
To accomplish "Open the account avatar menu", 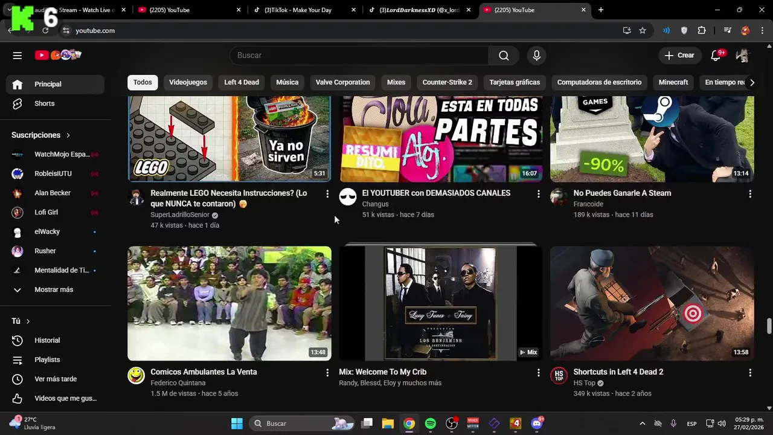I will point(742,55).
